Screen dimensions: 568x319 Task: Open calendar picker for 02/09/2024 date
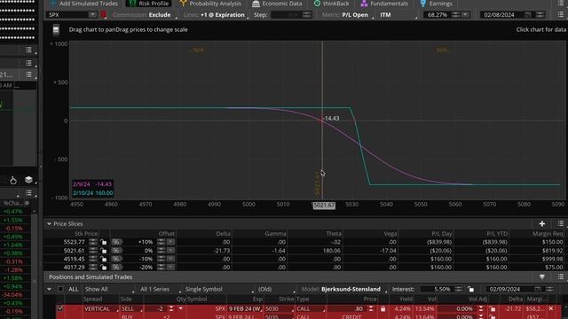click(538, 289)
